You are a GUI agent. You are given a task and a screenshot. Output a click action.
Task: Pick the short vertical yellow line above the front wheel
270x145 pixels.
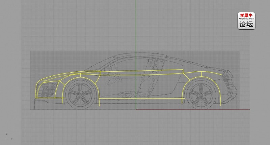pyautogui.click(x=80, y=75)
